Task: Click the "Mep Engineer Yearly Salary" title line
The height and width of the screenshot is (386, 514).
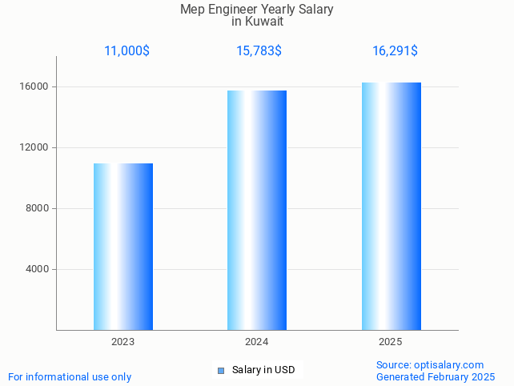Action: [x=257, y=10]
